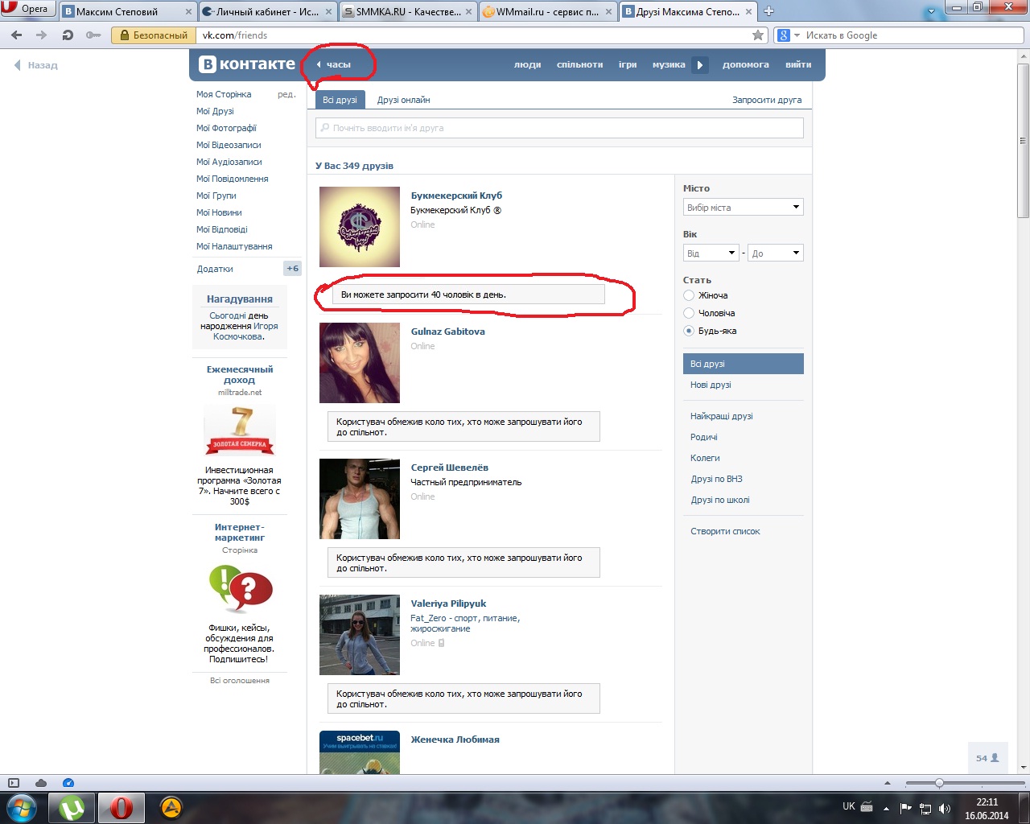Open the Windows Start menu
1030x824 pixels.
(x=22, y=807)
